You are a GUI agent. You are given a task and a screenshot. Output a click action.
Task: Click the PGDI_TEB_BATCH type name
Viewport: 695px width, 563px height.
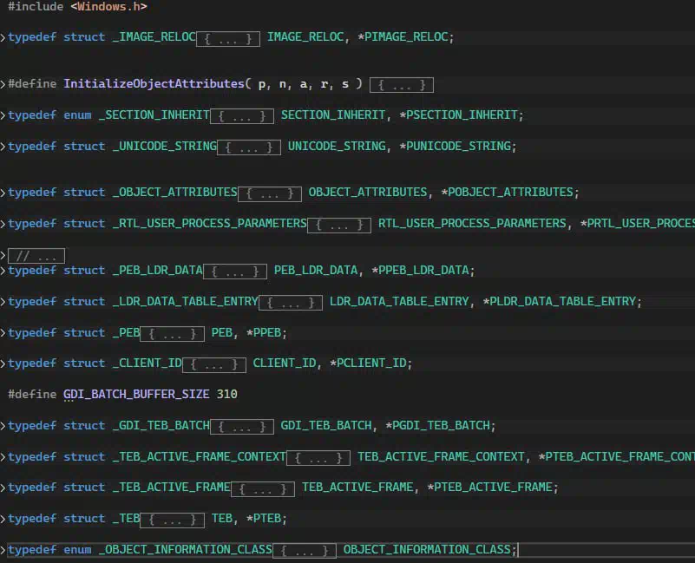coord(441,426)
